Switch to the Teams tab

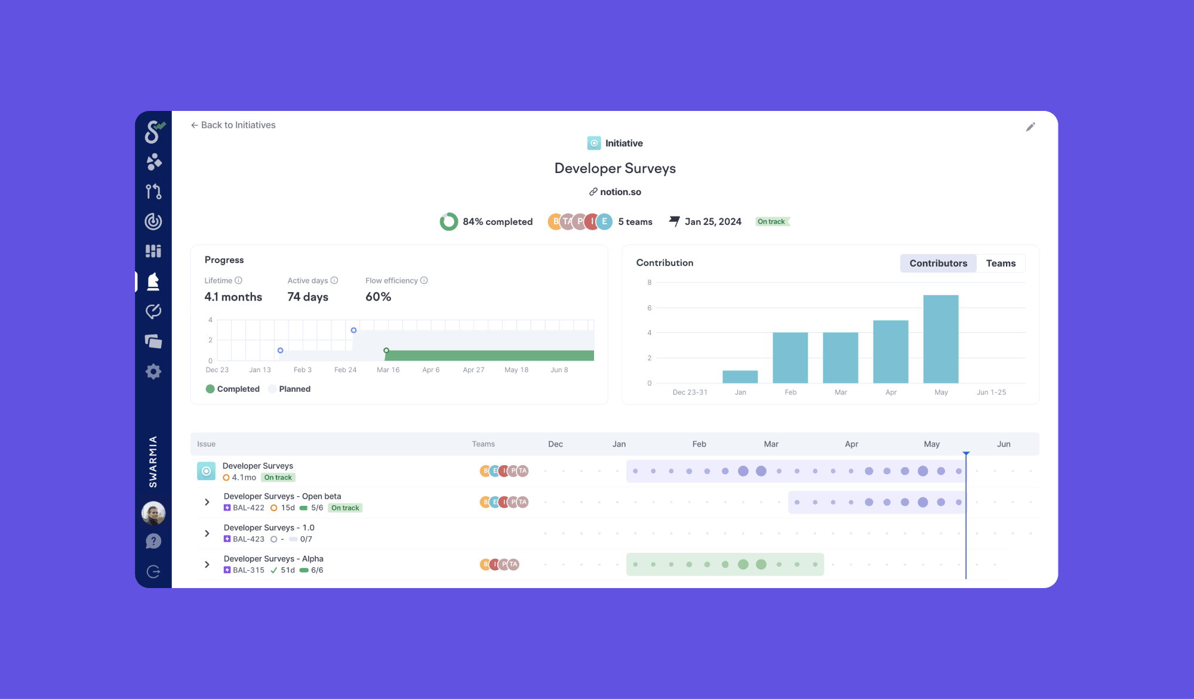pos(1001,263)
